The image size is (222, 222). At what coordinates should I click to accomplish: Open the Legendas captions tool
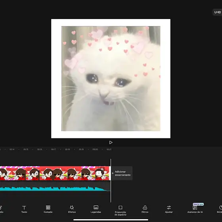(x=96, y=209)
